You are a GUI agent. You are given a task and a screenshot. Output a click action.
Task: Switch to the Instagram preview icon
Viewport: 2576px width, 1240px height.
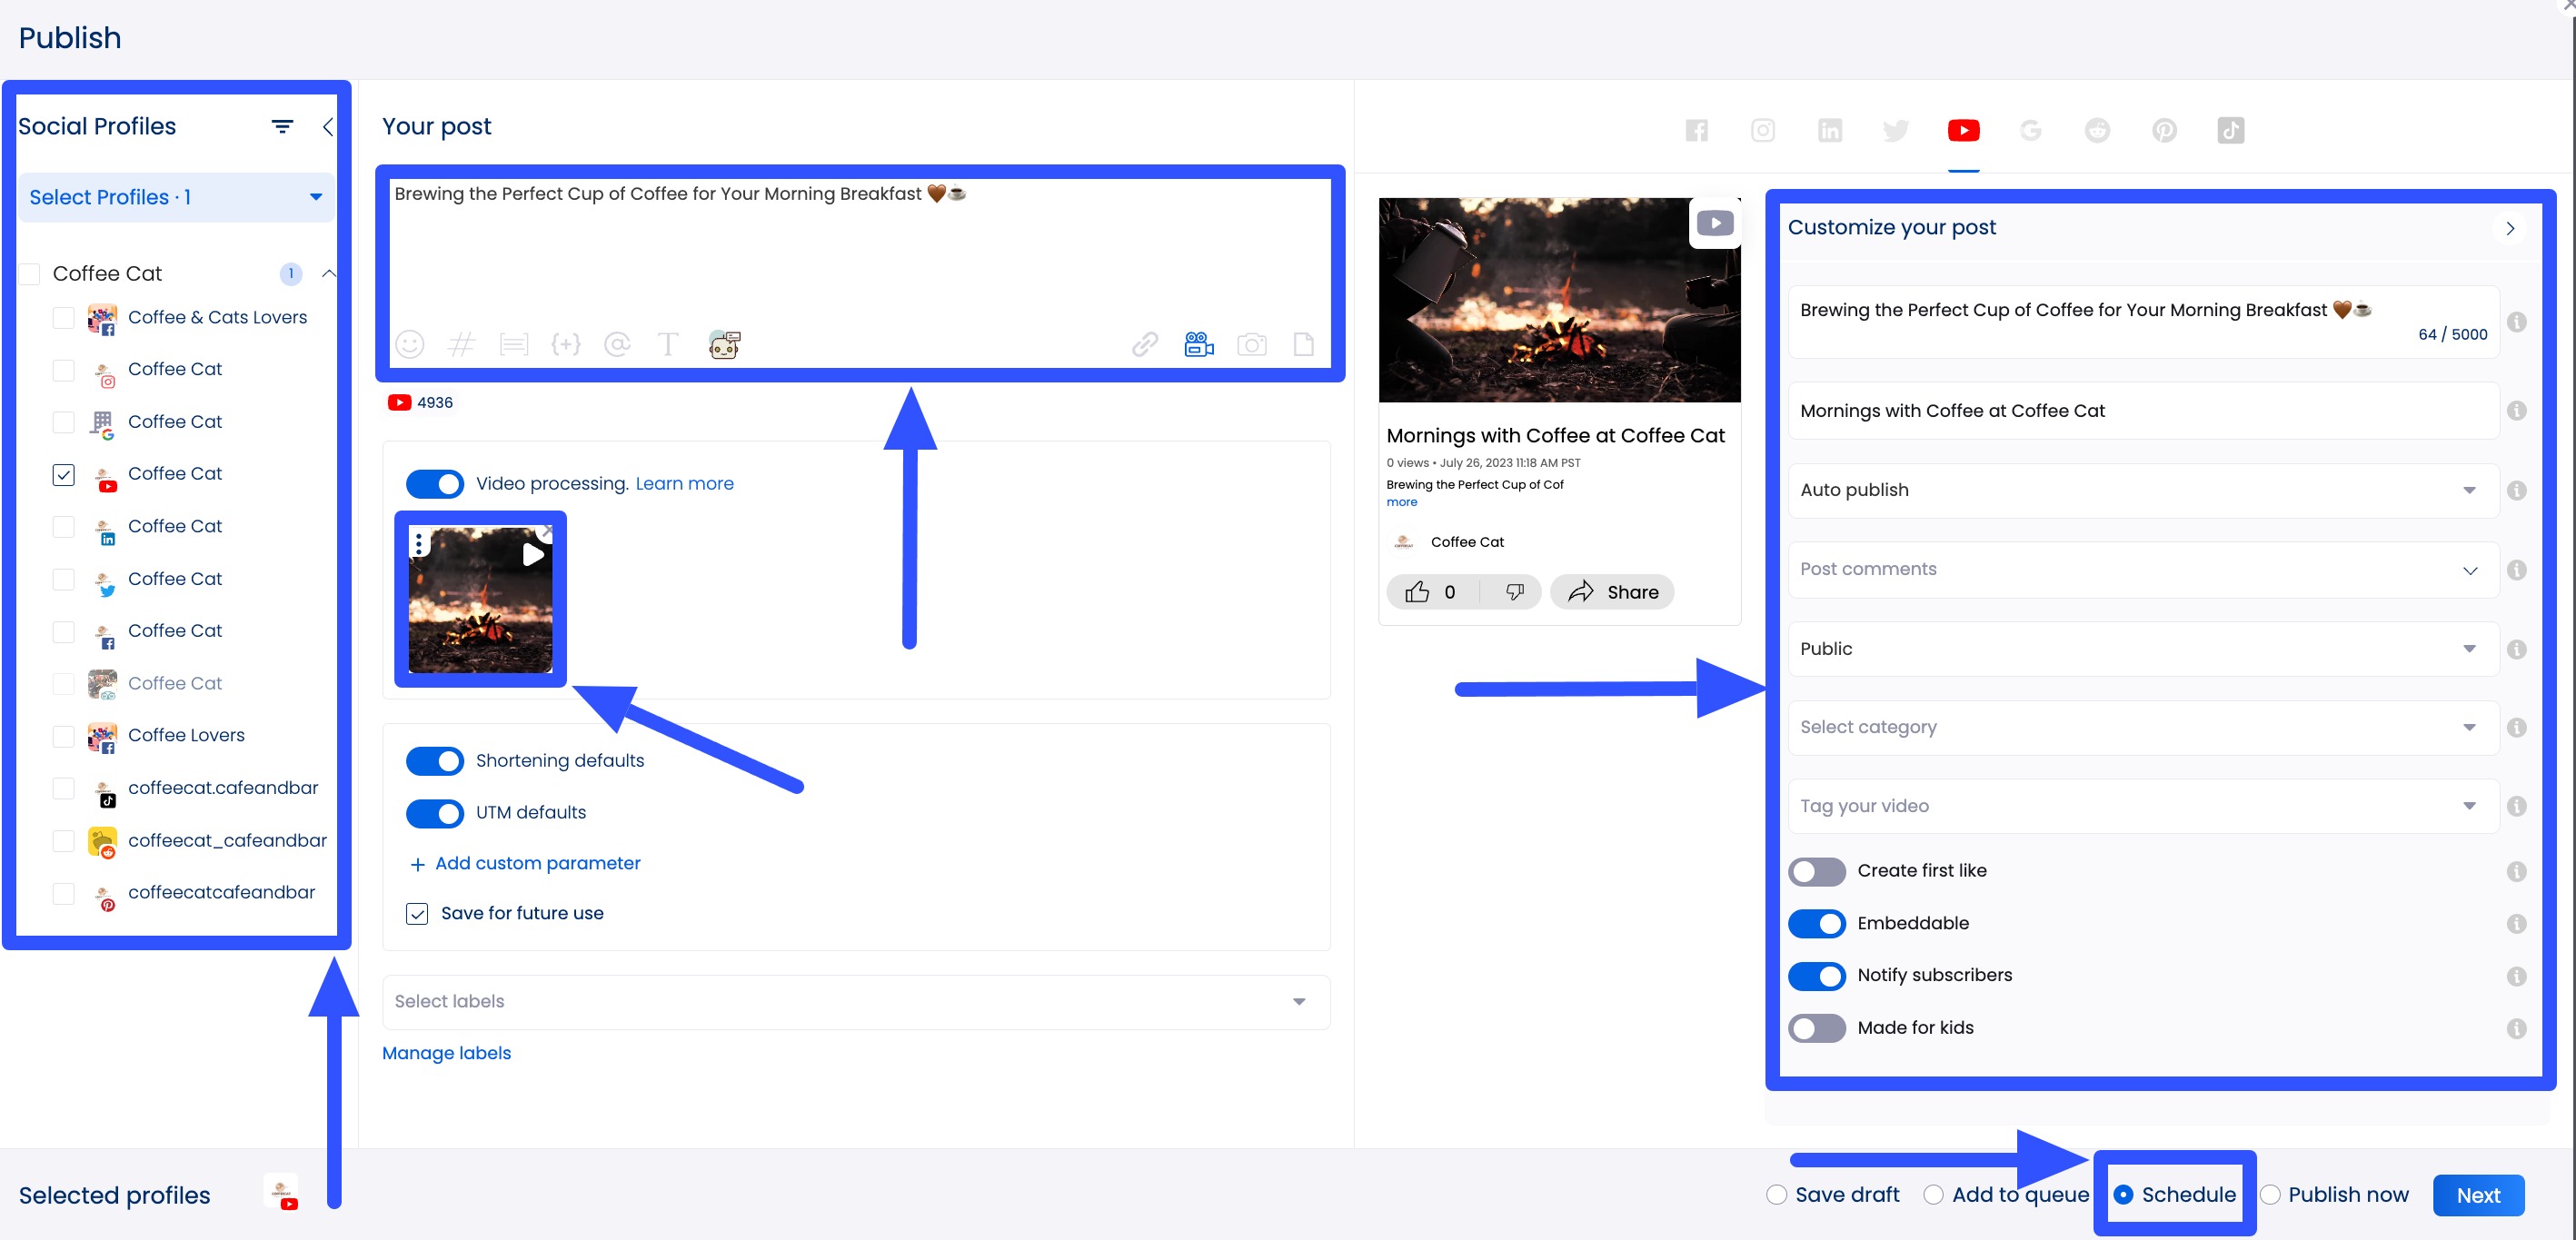1762,130
